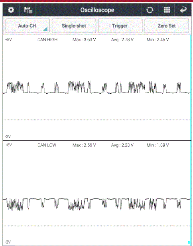Click the CAN HIGH channel label
Screen dimensions: 193x246
pos(47,40)
